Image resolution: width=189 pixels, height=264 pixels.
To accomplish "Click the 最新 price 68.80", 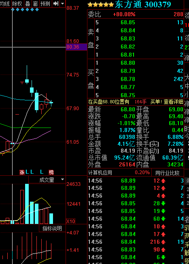I will [128, 109].
